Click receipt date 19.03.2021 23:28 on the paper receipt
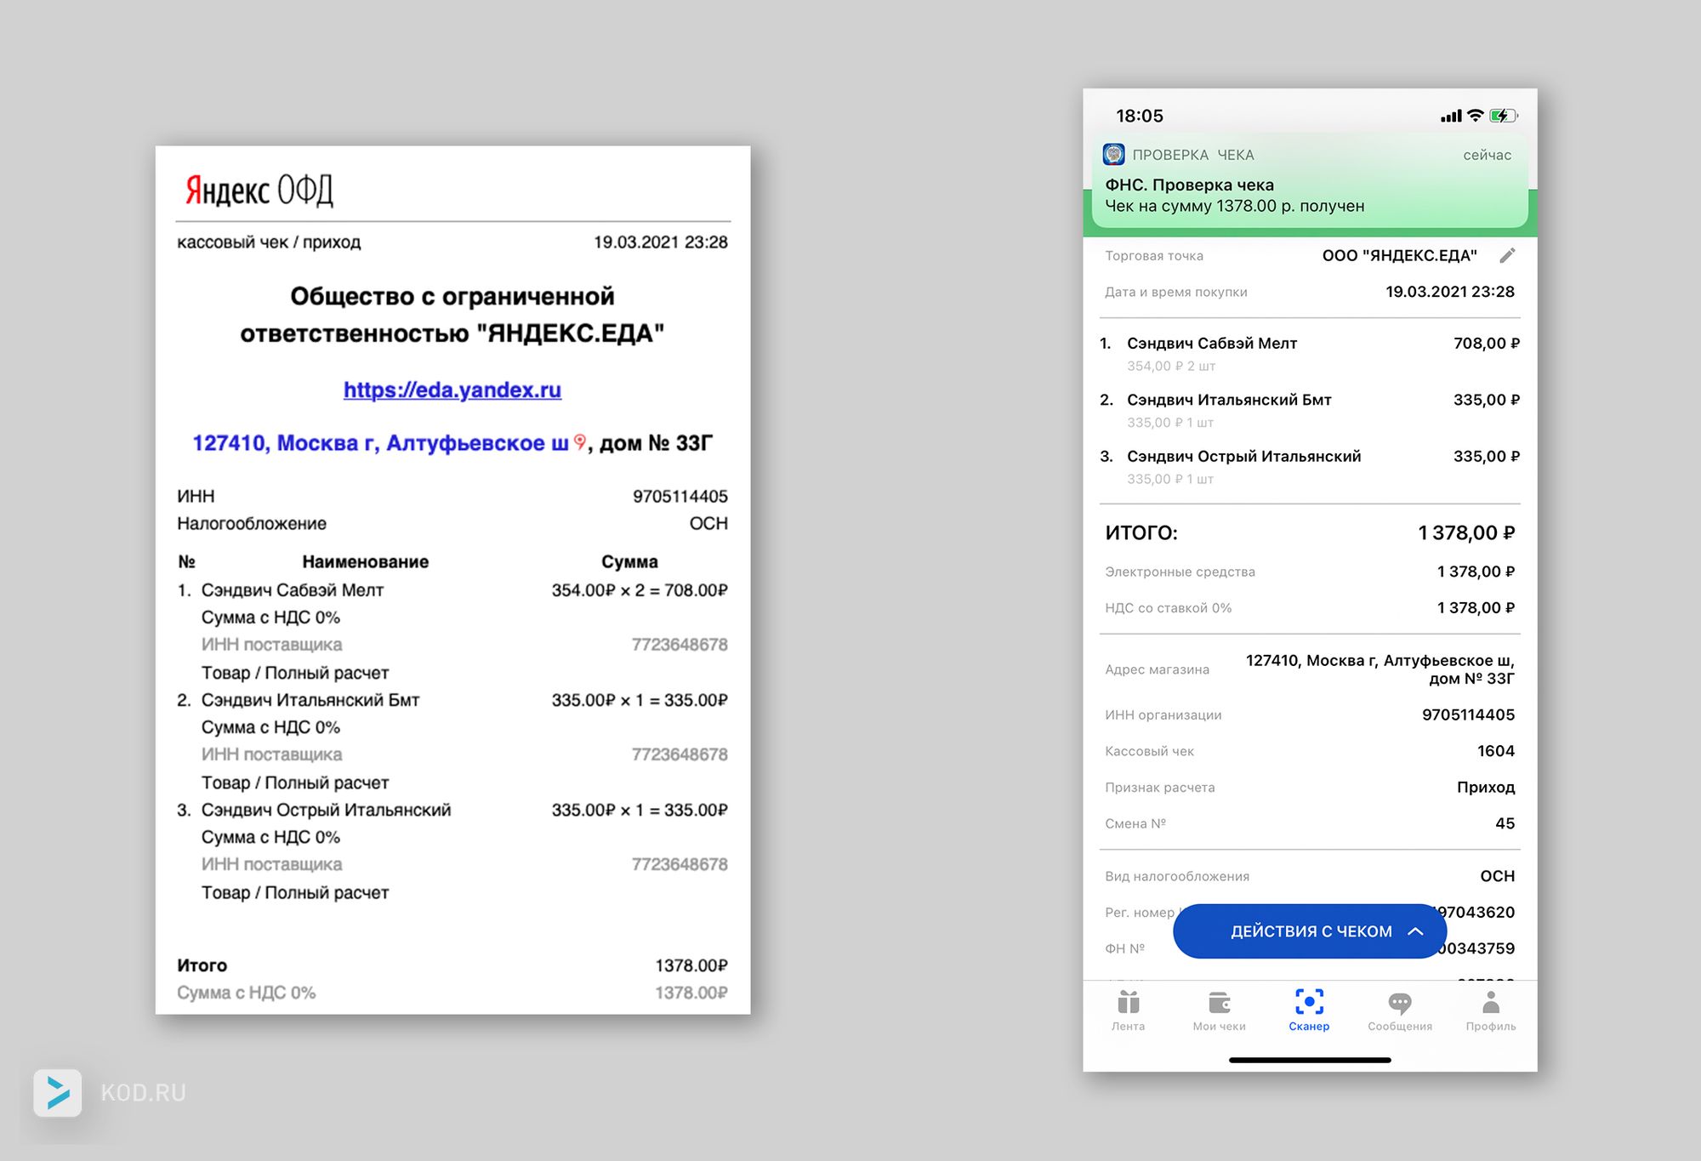Screen dimensions: 1701x1161 (x=661, y=242)
